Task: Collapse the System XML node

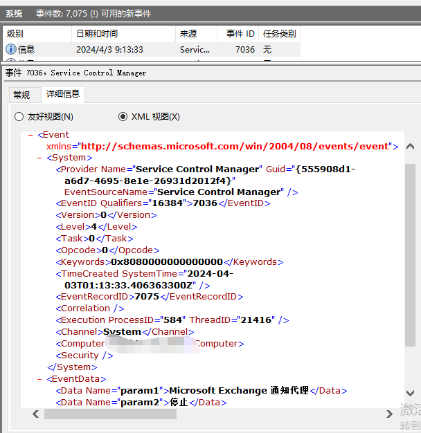Action: coord(39,158)
